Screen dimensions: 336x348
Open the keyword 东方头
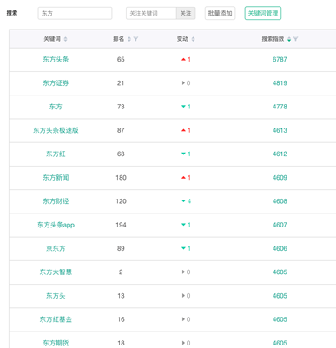(x=56, y=296)
